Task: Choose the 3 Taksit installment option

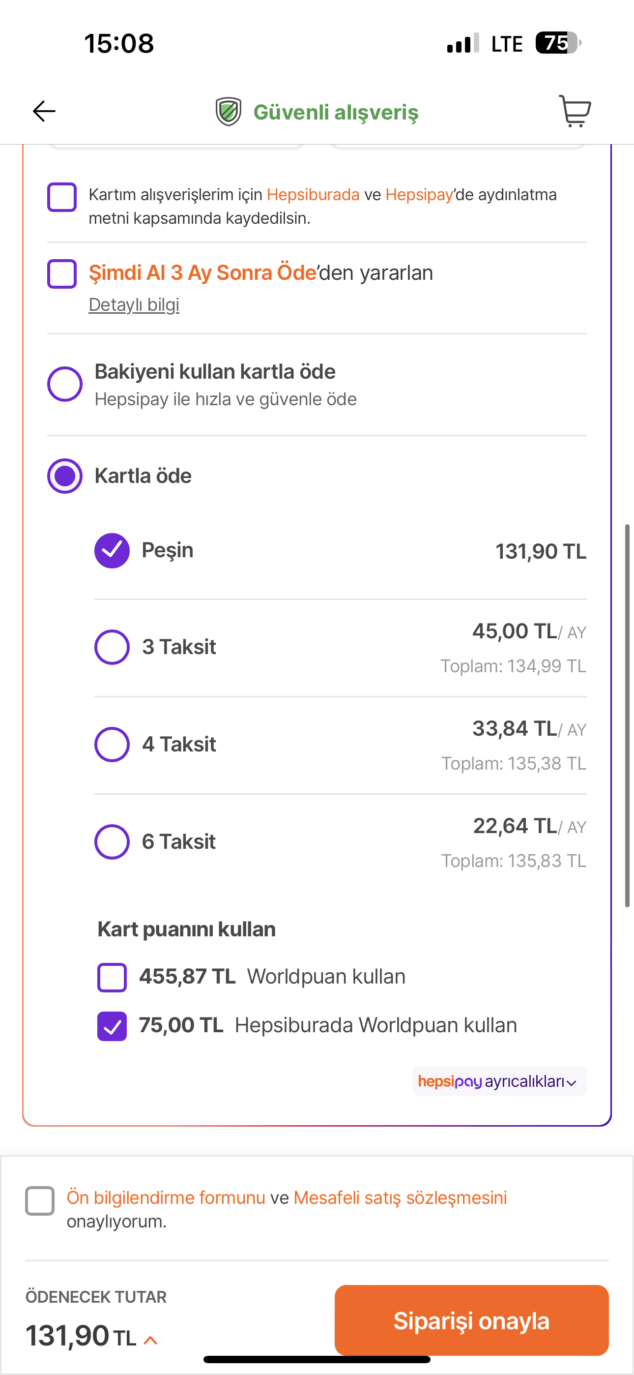Action: 112,647
